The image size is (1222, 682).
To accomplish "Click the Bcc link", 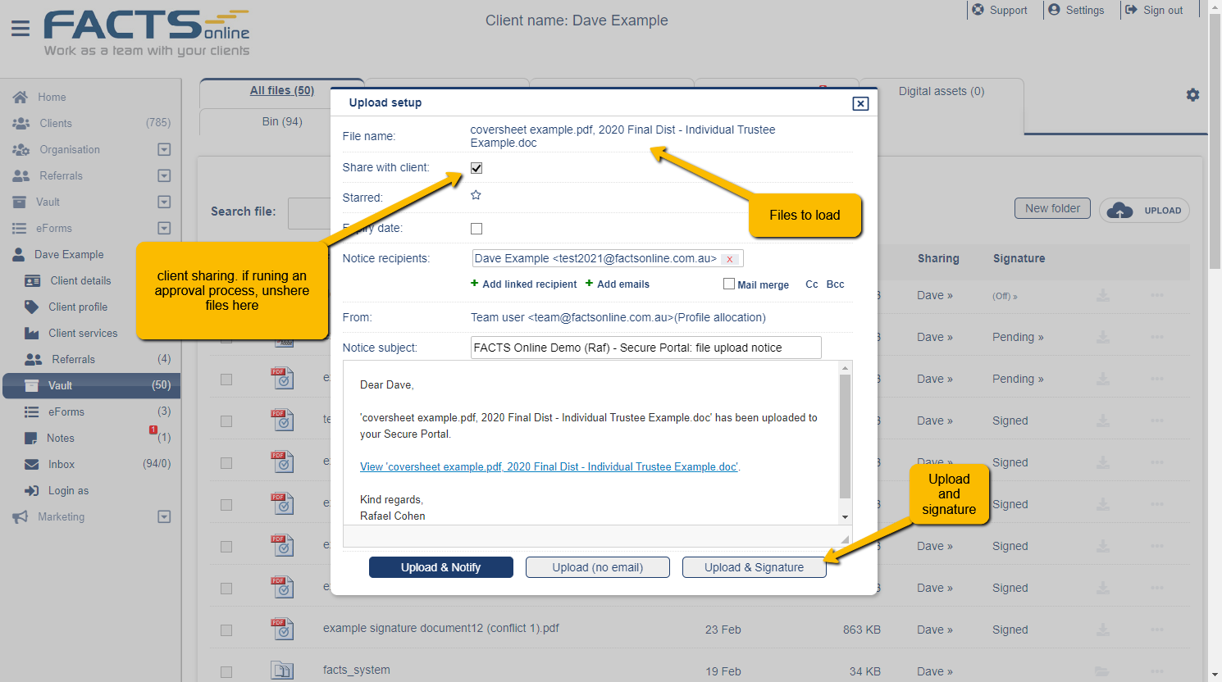I will click(836, 284).
